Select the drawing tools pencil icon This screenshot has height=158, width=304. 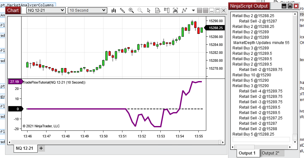click(x=122, y=10)
